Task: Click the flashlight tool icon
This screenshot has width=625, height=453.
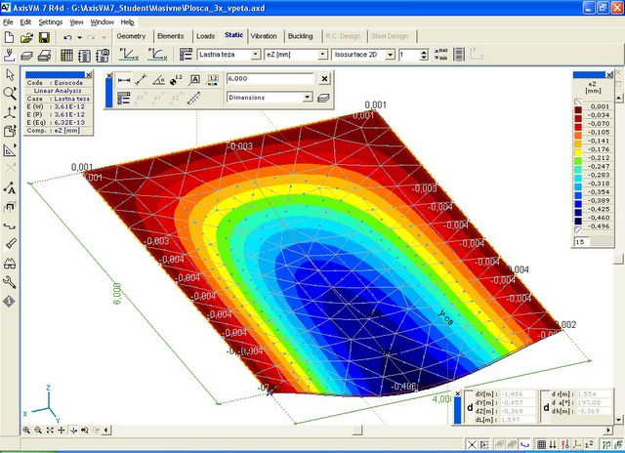Action: point(10,244)
